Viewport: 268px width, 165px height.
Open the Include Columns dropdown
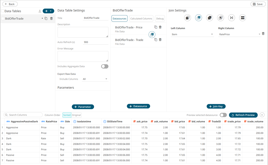[95, 79]
